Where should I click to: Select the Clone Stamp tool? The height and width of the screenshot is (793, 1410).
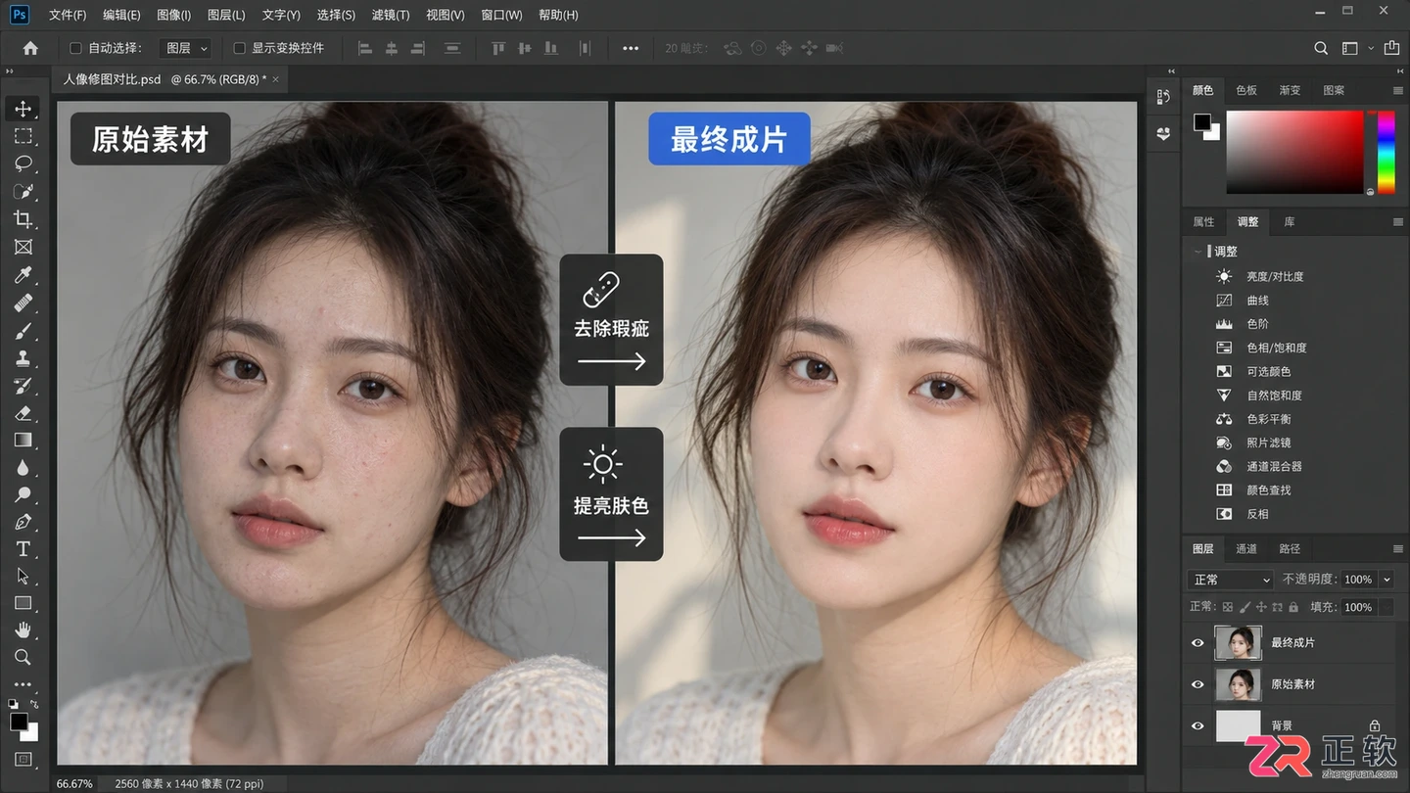pyautogui.click(x=23, y=358)
